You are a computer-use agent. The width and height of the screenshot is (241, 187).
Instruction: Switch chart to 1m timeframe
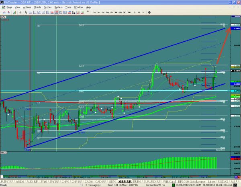click(x=94, y=12)
